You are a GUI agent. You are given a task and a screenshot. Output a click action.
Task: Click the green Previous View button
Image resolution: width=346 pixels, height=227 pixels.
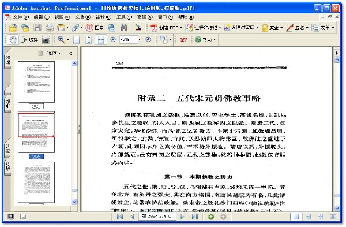[x=211, y=217]
